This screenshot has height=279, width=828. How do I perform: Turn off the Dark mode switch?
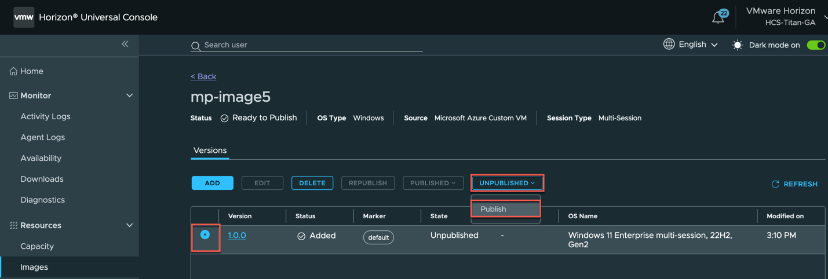[x=816, y=45]
